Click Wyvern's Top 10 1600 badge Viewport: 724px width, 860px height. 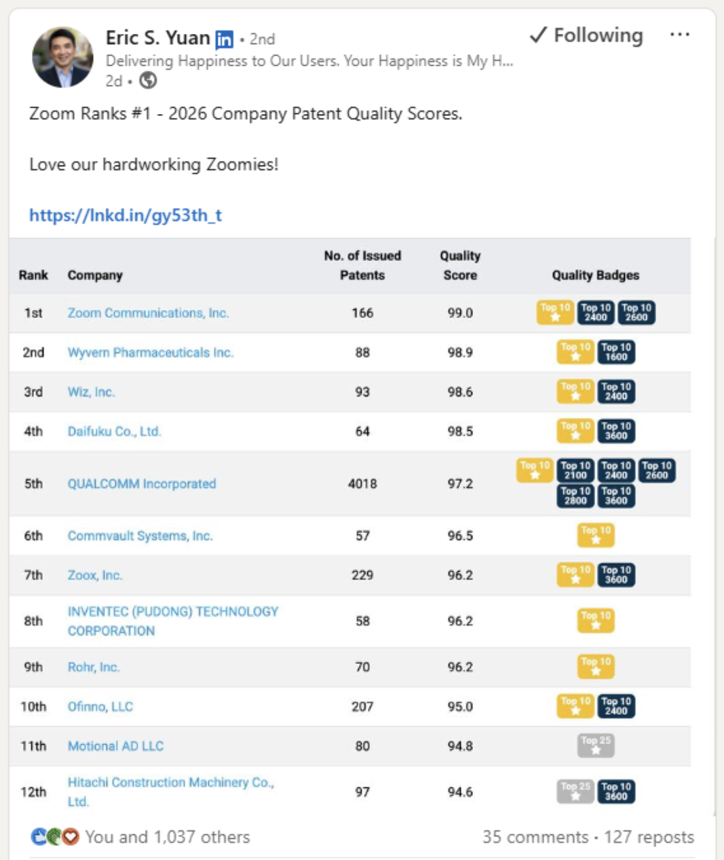[x=616, y=351]
